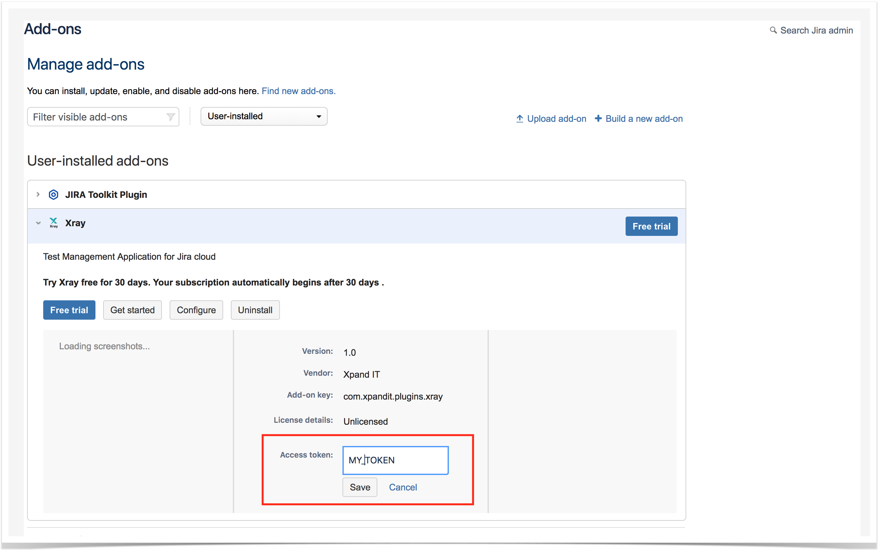This screenshot has width=881, height=552.
Task: Click the vendor value Xpand IT
Action: tap(361, 374)
